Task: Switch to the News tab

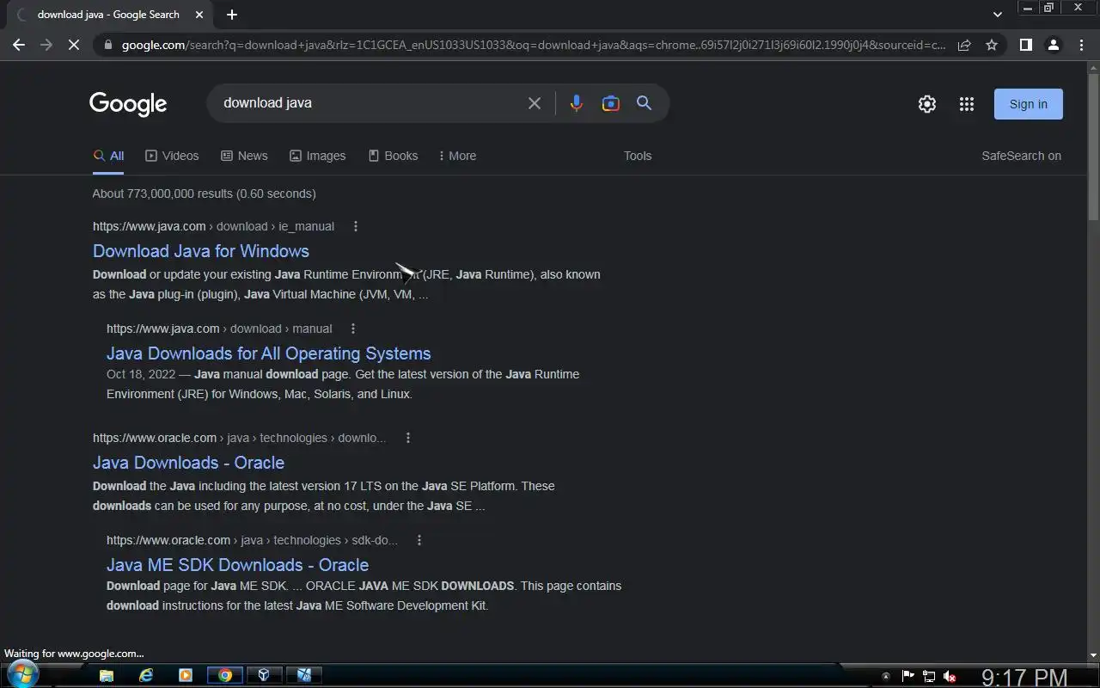Action: tap(244, 156)
